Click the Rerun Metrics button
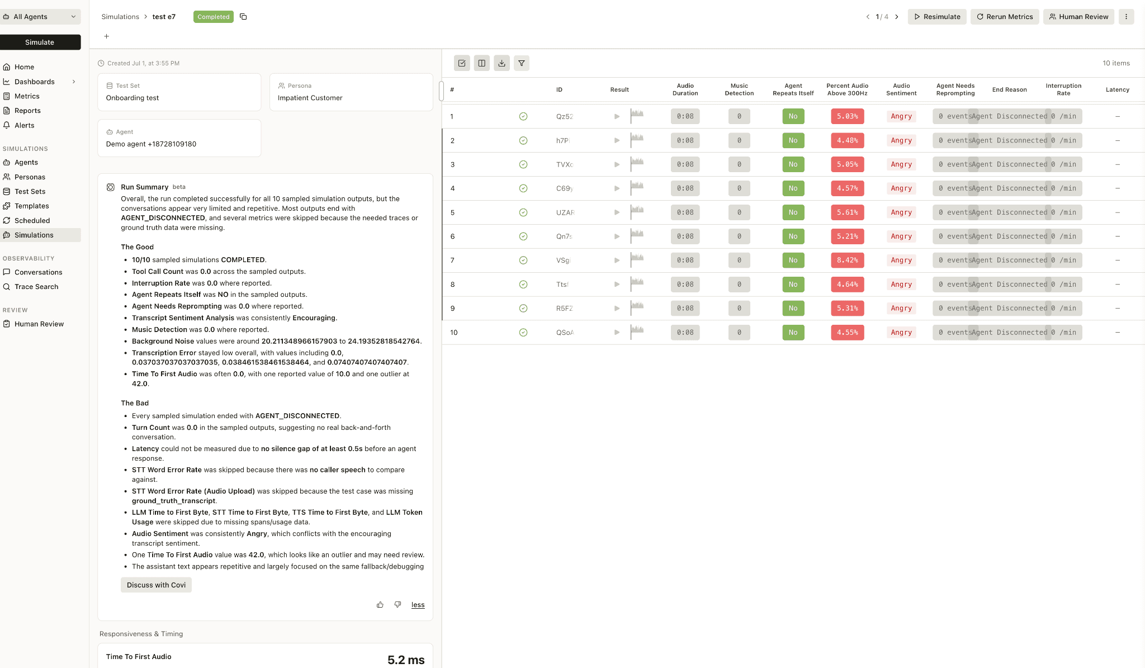The height and width of the screenshot is (668, 1145). pos(1005,17)
